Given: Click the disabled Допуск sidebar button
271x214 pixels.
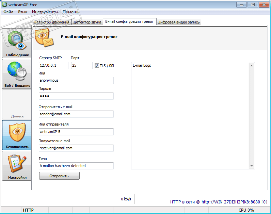Looking at the screenshot, I should [x=17, y=104].
